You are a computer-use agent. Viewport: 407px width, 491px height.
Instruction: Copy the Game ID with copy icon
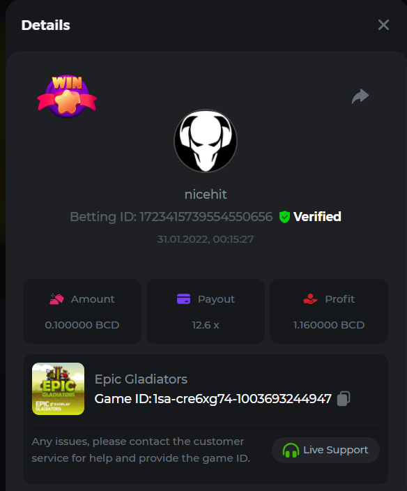[343, 399]
